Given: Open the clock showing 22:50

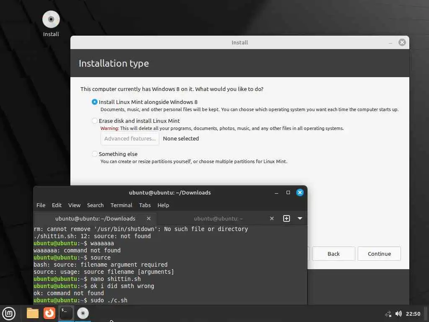Looking at the screenshot, I should tap(413, 314).
